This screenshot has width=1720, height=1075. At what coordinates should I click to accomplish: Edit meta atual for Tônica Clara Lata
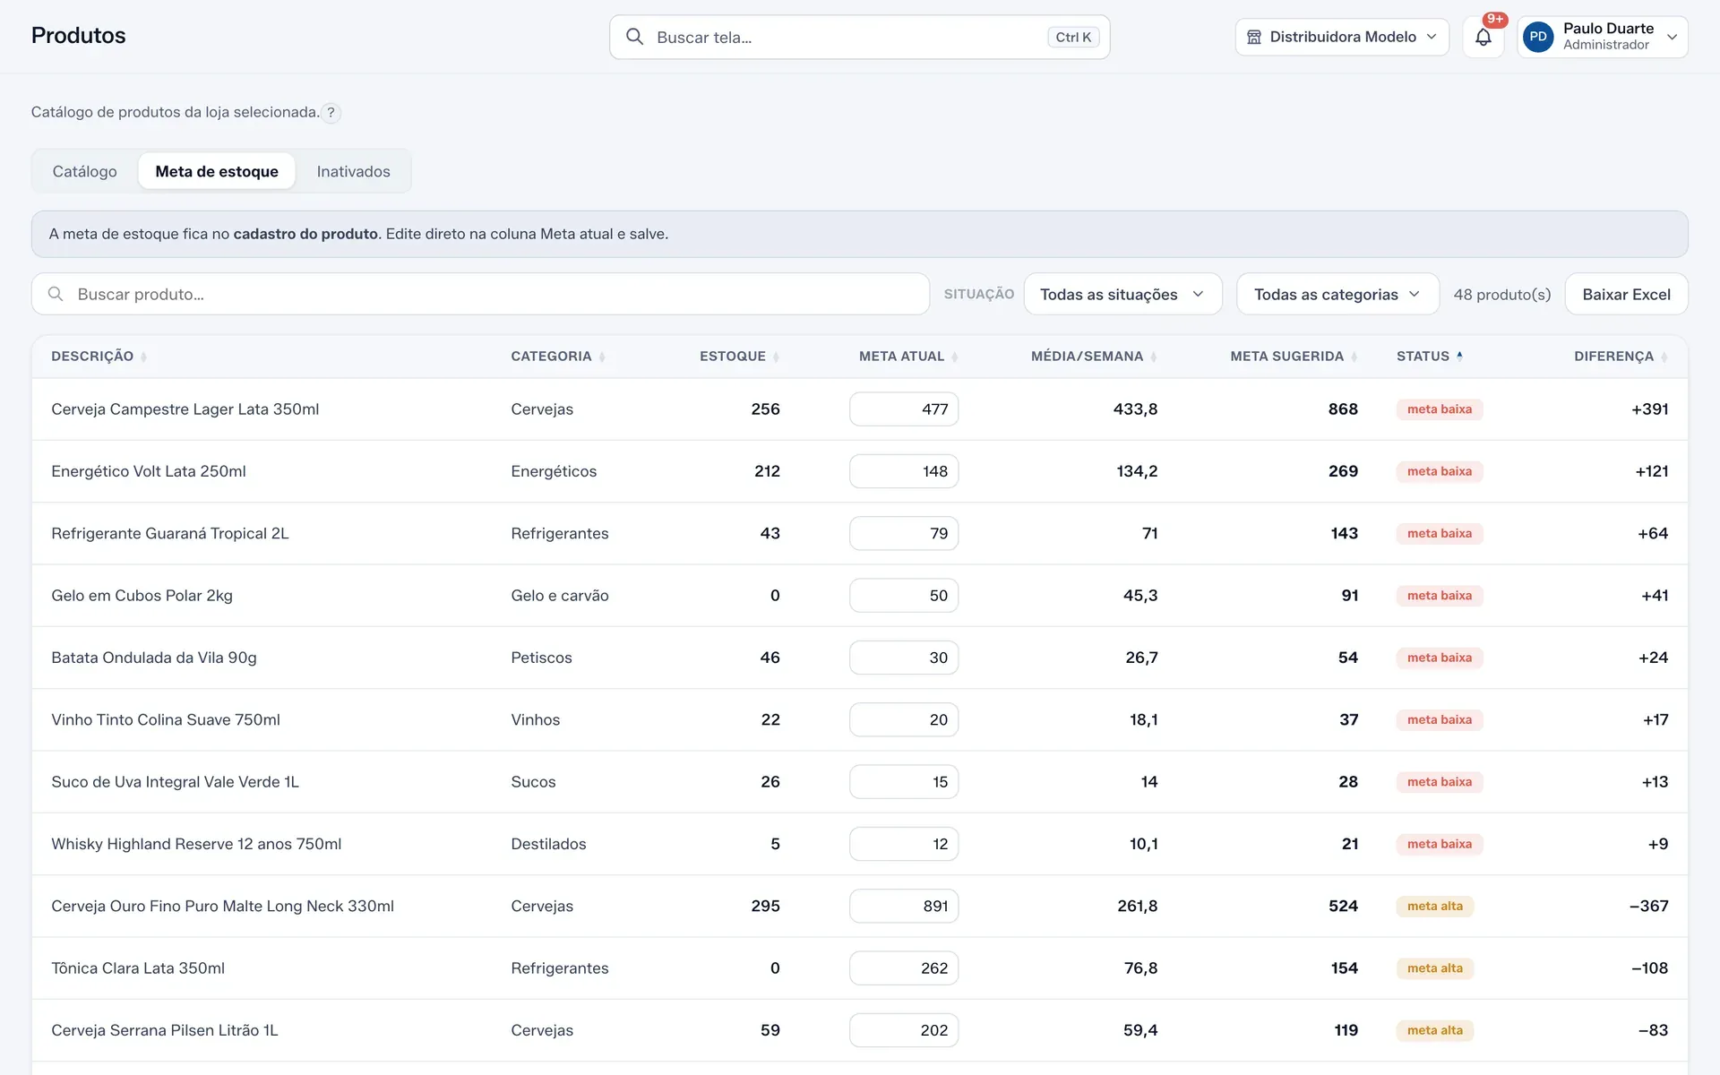tap(904, 968)
